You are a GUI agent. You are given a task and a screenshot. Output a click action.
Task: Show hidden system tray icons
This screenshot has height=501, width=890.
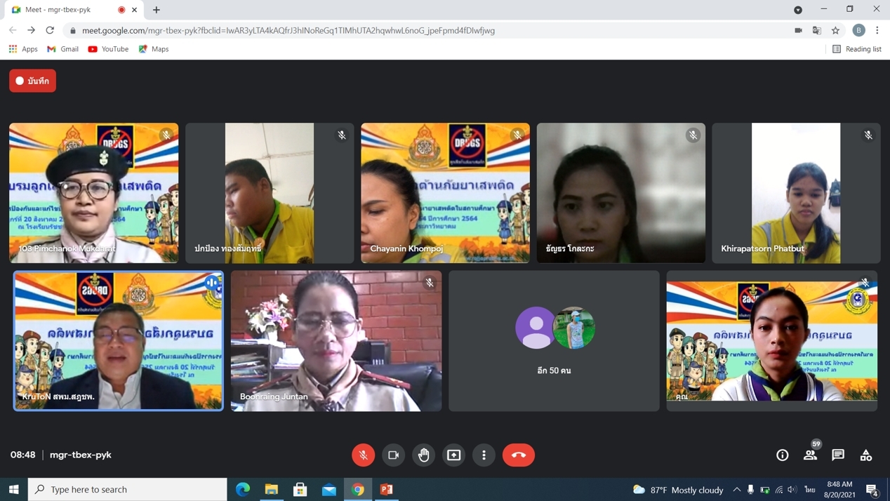click(736, 489)
